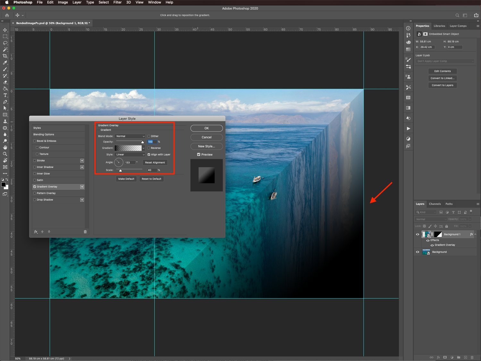Screen dimensions: 481x361
Task: Open gradient Style dropdown set to Linear
Action: coord(130,155)
